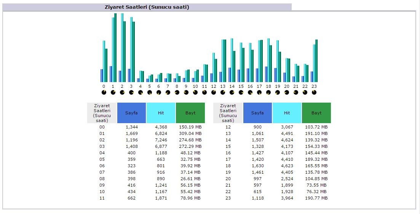Click the clock icon below hour 15

[241, 92]
